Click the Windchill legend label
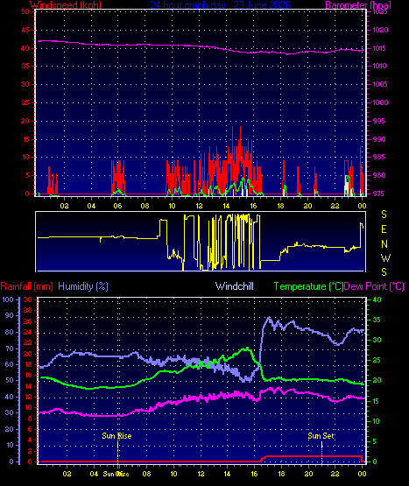The width and height of the screenshot is (409, 486). (235, 286)
